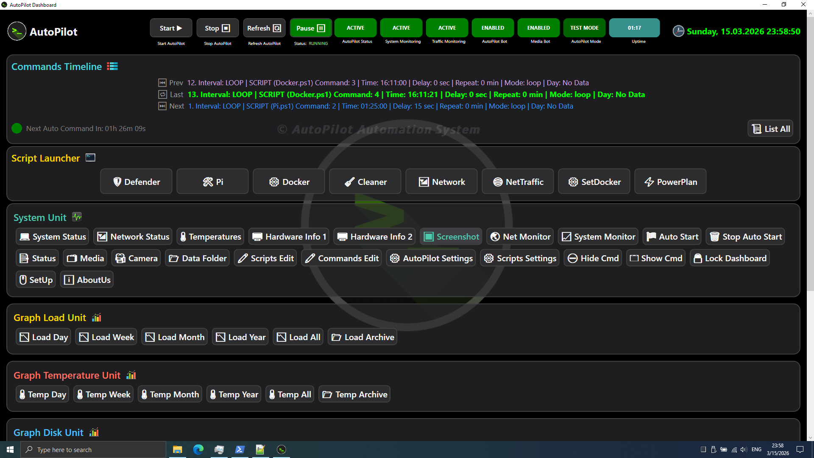Click the Script Launcher terminal icon
Image resolution: width=814 pixels, height=458 pixels.
90,158
